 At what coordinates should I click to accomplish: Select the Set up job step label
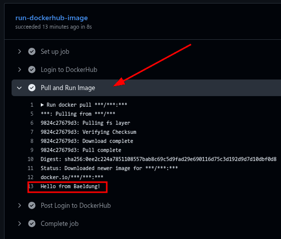55,52
